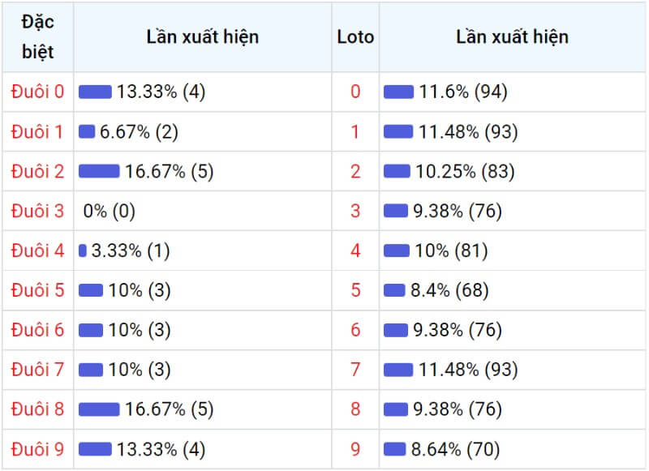Click the blue bar for Loto 0
Image resolution: width=649 pixels, height=471 pixels.
pos(398,92)
